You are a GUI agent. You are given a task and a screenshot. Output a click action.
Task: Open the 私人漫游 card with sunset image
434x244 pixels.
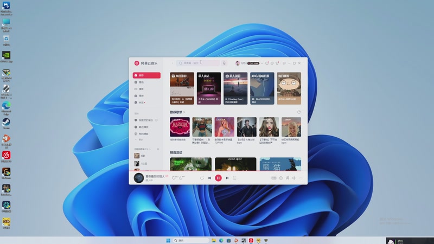pyautogui.click(x=235, y=88)
